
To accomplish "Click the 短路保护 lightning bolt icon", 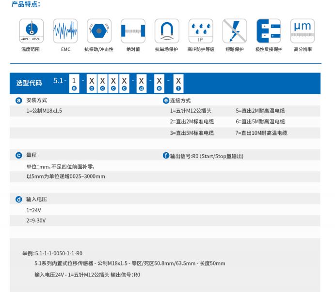I will (x=235, y=31).
